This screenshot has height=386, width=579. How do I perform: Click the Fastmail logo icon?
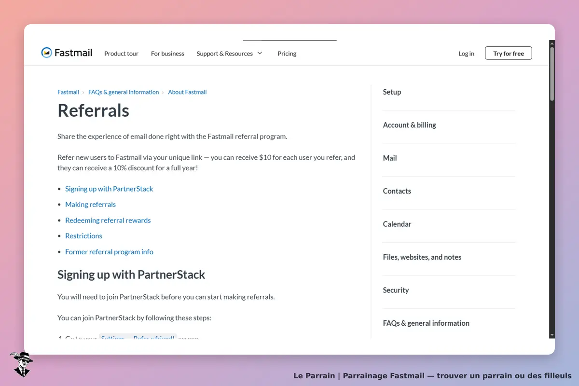point(46,53)
